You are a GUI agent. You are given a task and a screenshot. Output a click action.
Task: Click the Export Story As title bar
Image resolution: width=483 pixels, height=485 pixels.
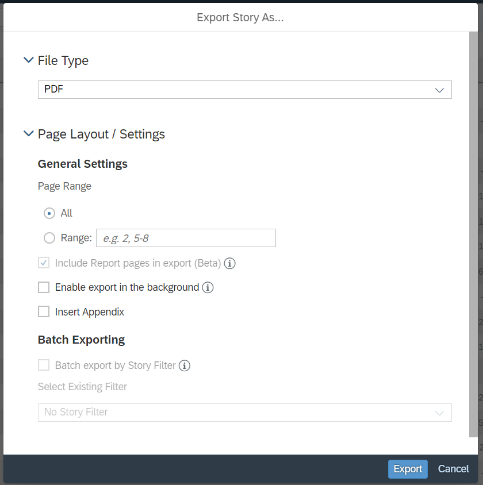coord(240,18)
